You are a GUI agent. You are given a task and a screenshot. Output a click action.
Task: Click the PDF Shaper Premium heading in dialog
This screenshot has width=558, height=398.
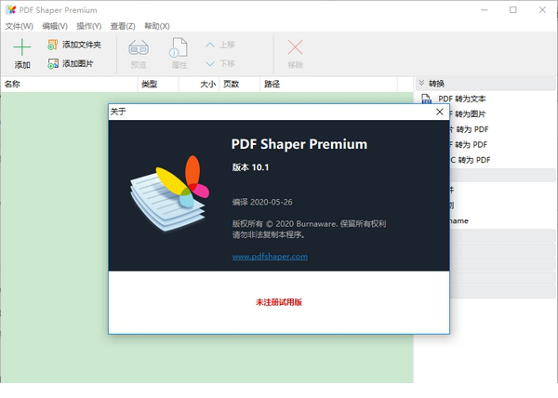pos(299,144)
